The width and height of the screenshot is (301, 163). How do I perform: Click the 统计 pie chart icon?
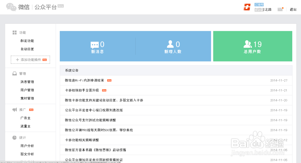(x=14, y=137)
